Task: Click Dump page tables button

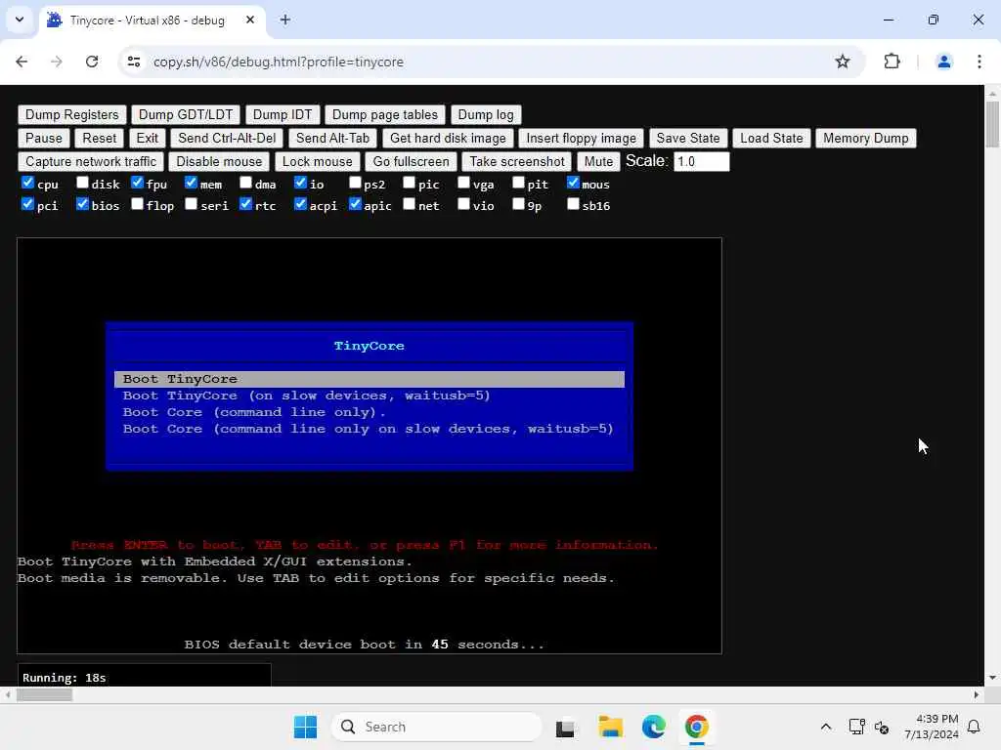Action: (385, 115)
